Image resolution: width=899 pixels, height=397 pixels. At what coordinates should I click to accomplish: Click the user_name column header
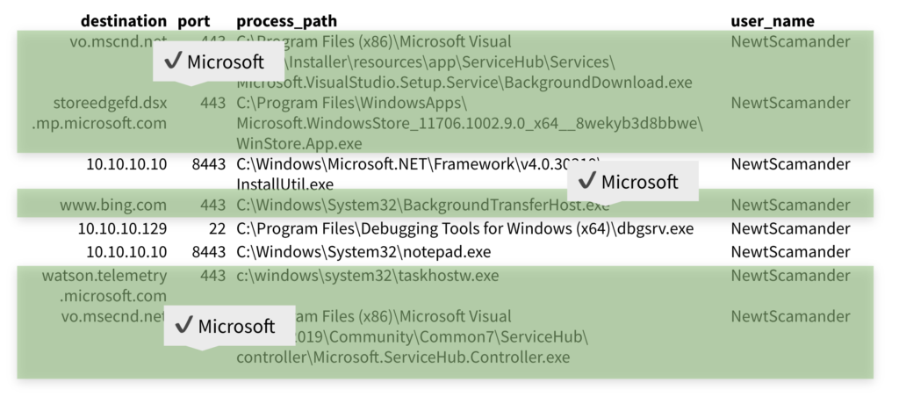coord(773,21)
